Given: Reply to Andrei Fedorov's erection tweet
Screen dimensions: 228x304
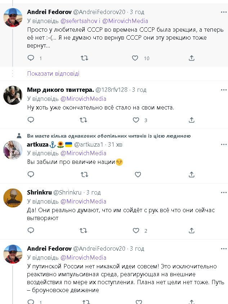Looking at the screenshot, I should [31, 58].
